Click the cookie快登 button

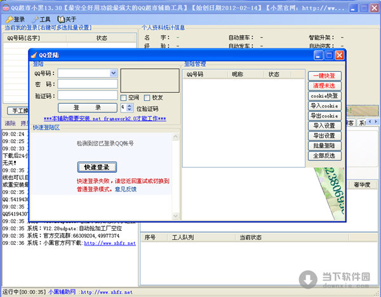click(x=324, y=95)
